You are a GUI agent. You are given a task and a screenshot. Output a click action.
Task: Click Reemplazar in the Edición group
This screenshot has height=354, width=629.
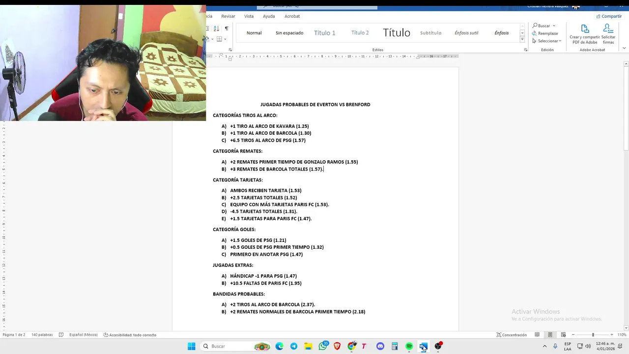pos(545,33)
